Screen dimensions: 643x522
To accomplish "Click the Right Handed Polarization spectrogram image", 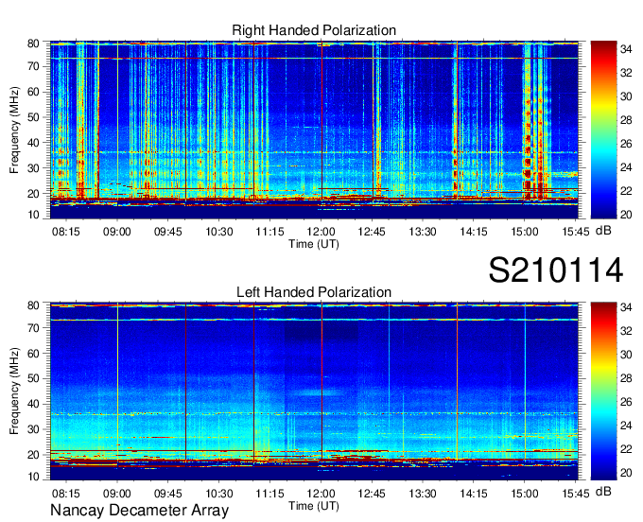I will pyautogui.click(x=314, y=130).
